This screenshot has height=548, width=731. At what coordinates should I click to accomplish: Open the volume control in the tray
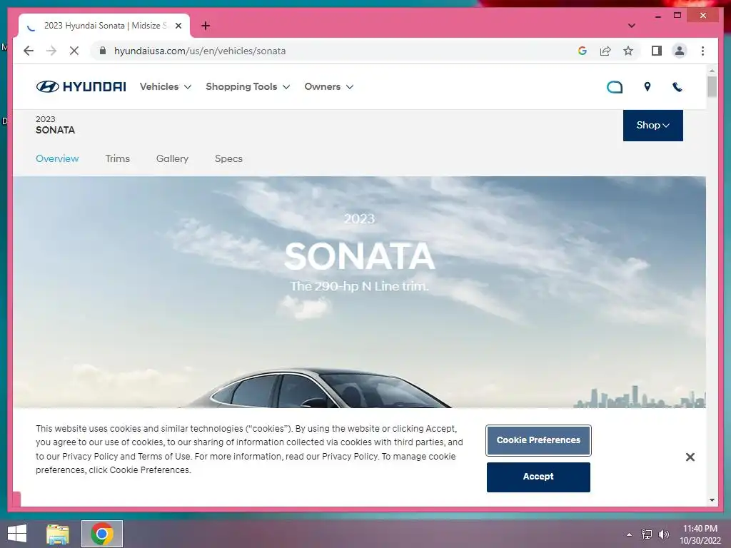pyautogui.click(x=664, y=534)
